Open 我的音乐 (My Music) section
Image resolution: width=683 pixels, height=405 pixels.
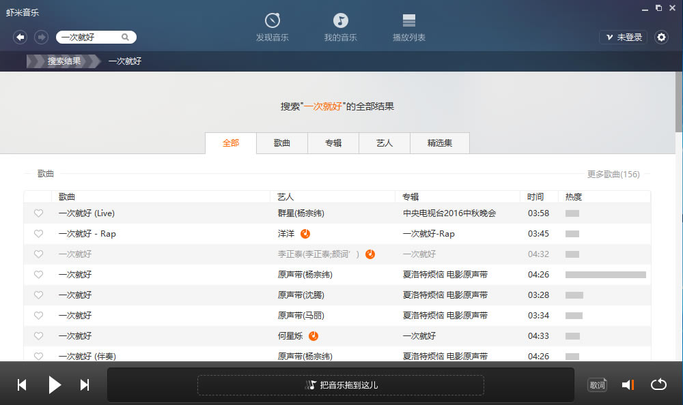[x=340, y=27]
